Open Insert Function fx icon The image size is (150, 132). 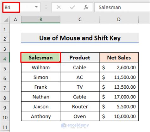pos(86,7)
